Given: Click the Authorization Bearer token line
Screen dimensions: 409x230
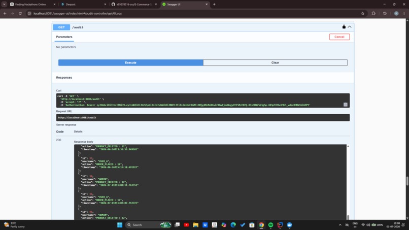Looking at the screenshot, I should coord(185,105).
